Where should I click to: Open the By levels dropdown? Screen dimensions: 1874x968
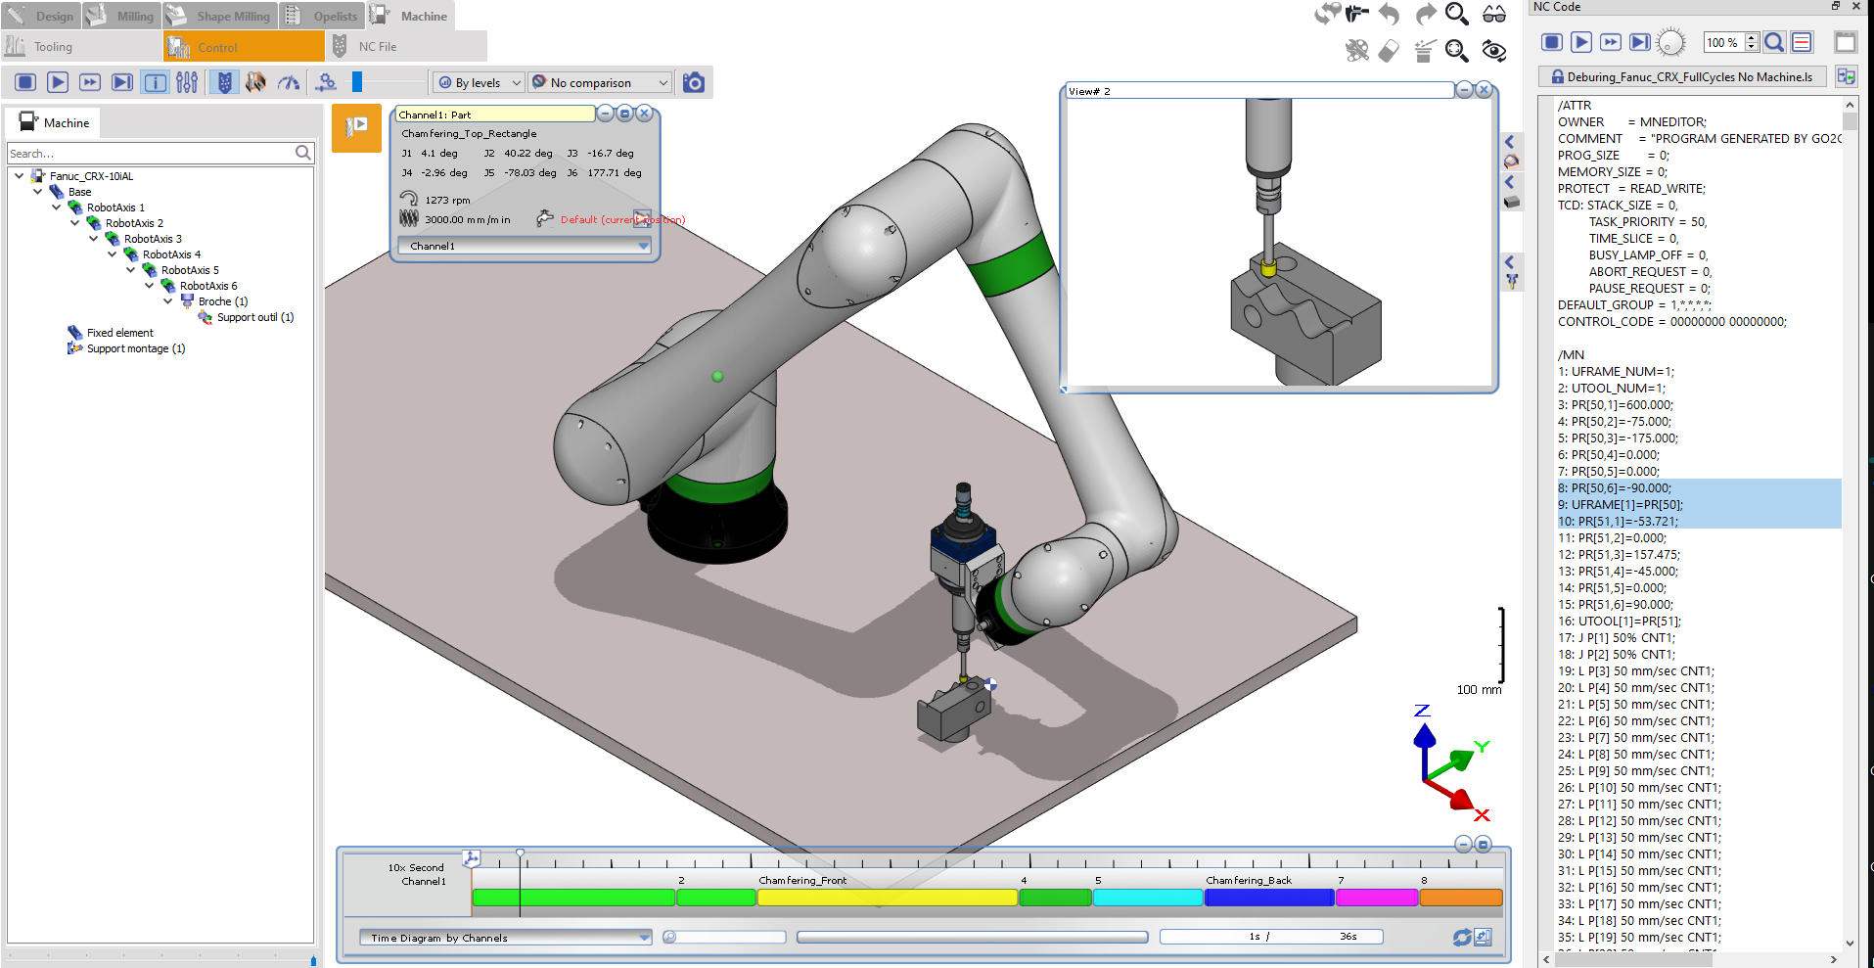(479, 83)
